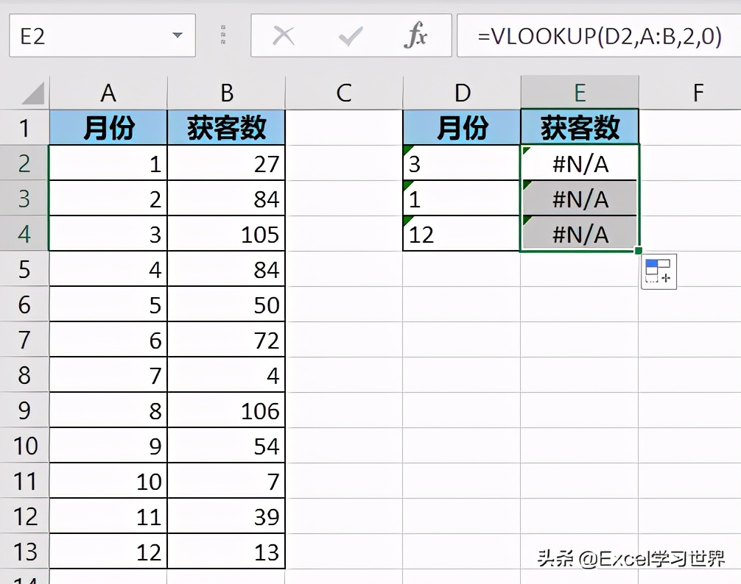
Task: Select cell B9 with value 106
Action: [226, 410]
